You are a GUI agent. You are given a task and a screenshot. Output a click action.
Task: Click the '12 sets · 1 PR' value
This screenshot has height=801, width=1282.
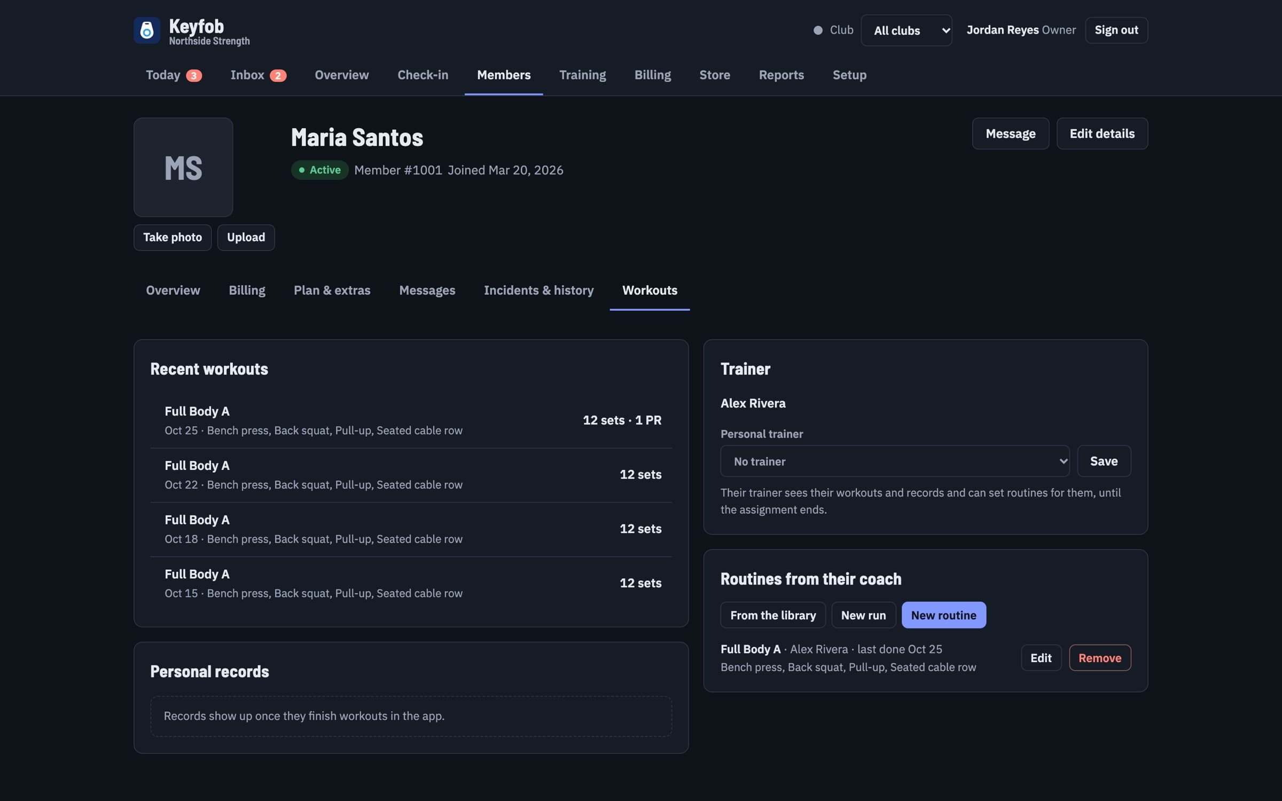622,420
